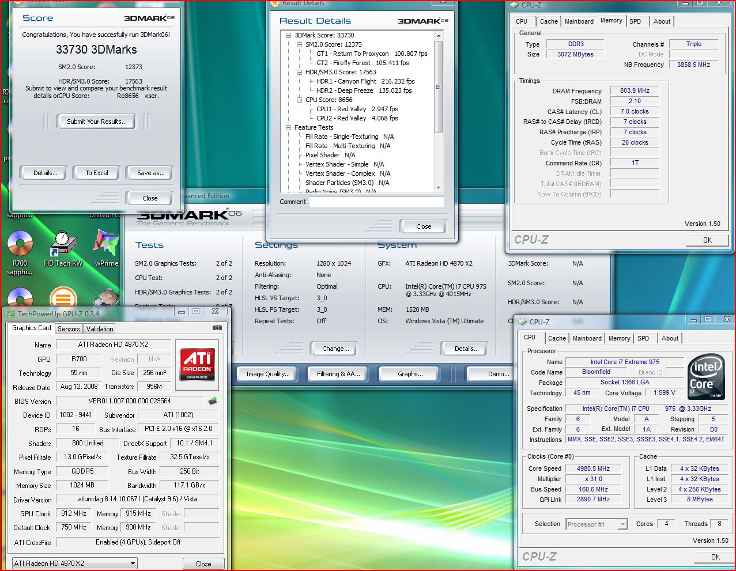
Task: Click the Details... button in Score window
Action: [x=46, y=173]
